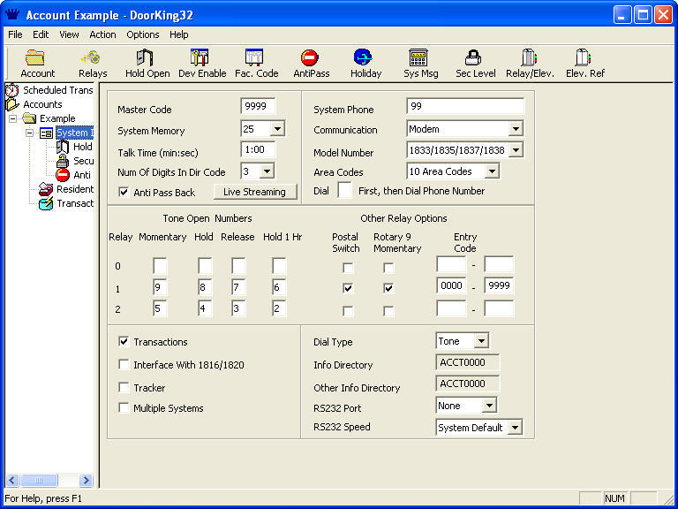Open the File menu
The height and width of the screenshot is (509, 678).
(x=15, y=34)
